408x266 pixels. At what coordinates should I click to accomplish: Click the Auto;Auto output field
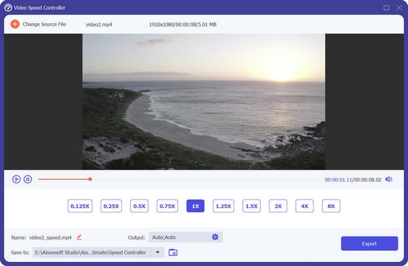pos(186,237)
